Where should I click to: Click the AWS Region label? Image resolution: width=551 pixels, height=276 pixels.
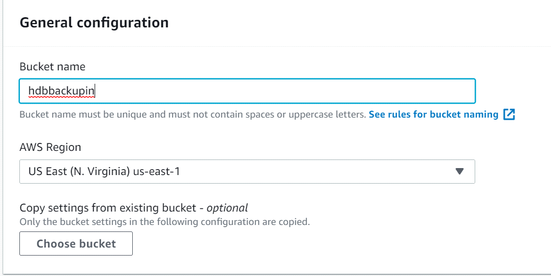(x=50, y=147)
